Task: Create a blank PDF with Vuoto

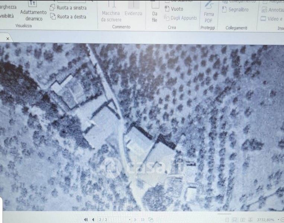Action: pyautogui.click(x=174, y=9)
